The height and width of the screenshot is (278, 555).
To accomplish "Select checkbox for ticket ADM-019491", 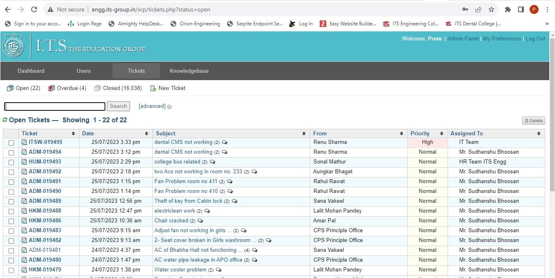I will pyautogui.click(x=11, y=182).
